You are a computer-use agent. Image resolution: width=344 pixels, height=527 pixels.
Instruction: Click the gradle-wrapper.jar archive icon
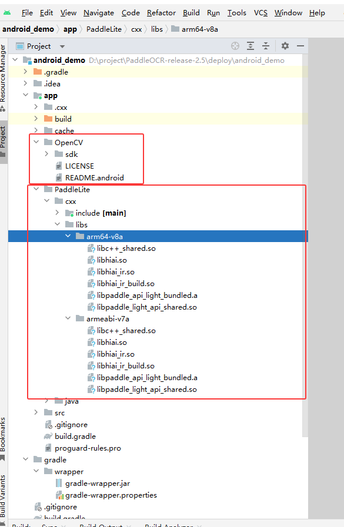pos(59,484)
